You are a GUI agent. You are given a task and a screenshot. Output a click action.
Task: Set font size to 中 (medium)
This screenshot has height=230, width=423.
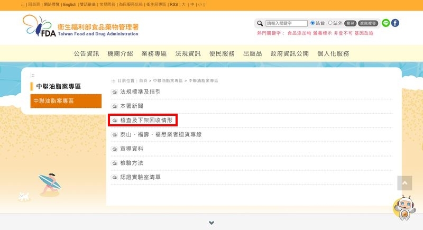pyautogui.click(x=192, y=5)
